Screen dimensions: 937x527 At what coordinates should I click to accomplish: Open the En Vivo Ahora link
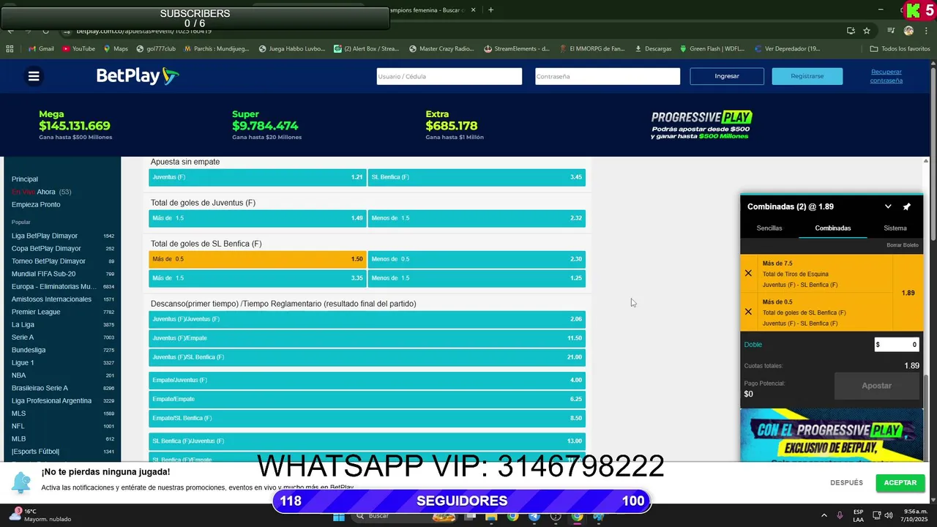click(34, 192)
